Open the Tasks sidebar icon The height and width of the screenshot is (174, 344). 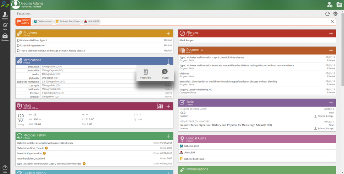tap(5, 26)
